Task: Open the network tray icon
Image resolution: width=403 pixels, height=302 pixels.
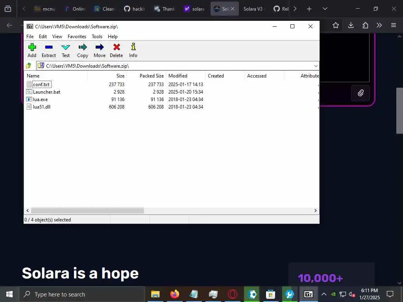Action: (x=342, y=294)
